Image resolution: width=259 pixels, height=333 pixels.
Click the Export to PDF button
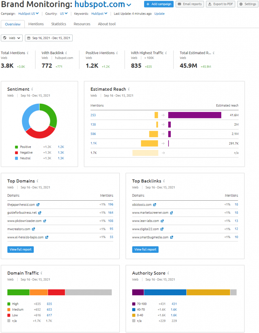(221, 4)
